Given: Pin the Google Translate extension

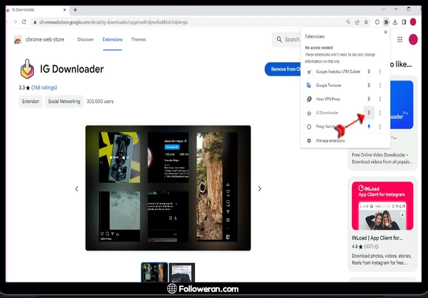Looking at the screenshot, I should point(369,85).
